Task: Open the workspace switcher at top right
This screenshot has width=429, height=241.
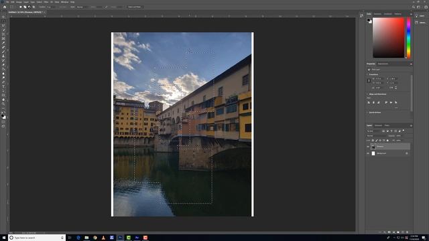Action: tap(420, 7)
